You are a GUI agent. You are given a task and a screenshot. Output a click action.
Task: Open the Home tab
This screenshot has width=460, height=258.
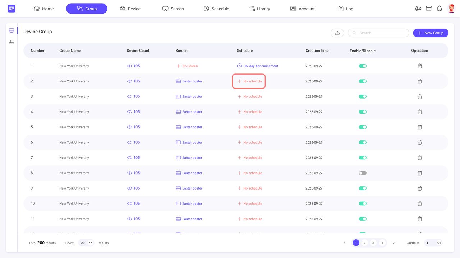coord(44,9)
